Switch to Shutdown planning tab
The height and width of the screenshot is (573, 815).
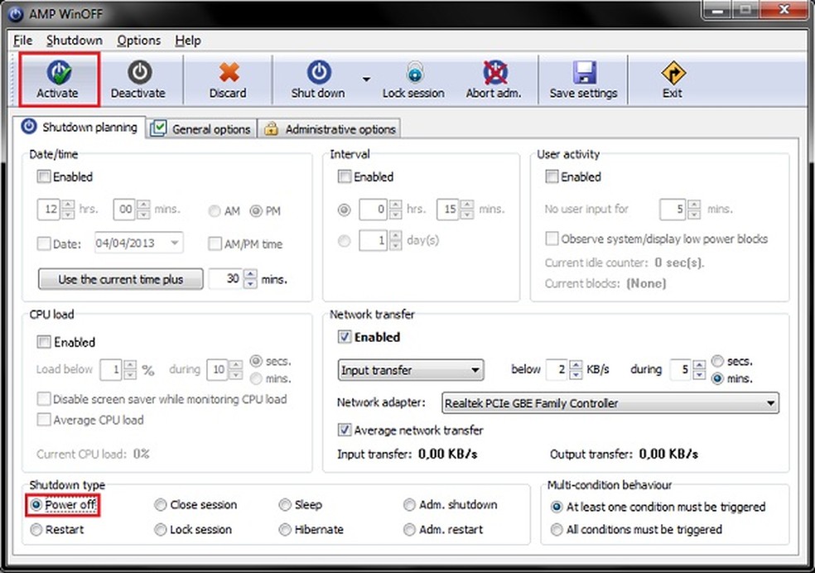[x=80, y=128]
